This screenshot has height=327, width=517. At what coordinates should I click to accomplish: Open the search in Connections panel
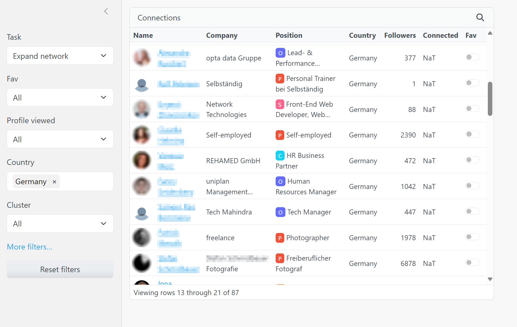click(480, 17)
